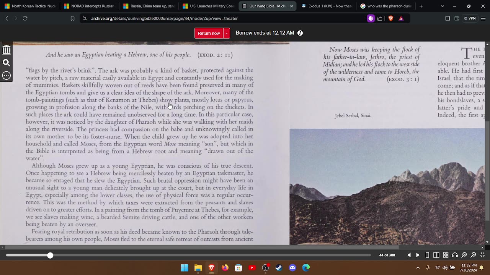Click the '44 of 388' page indicator
The height and width of the screenshot is (275, 490).
[387, 255]
